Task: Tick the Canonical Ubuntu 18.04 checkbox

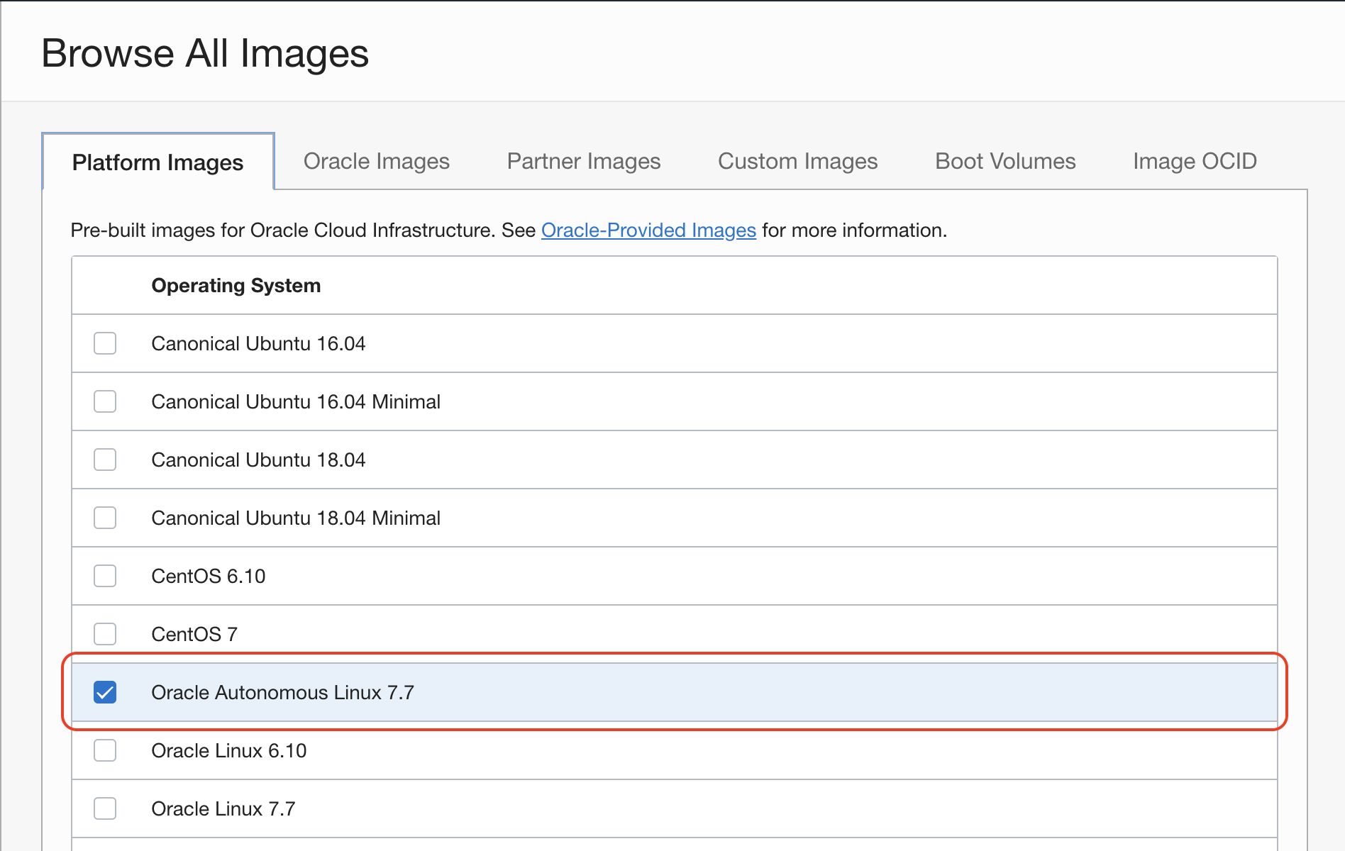Action: [x=105, y=460]
